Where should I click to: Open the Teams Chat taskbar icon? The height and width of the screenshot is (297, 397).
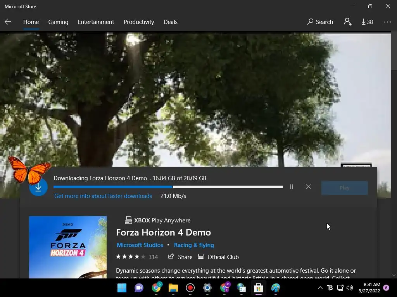click(x=139, y=288)
